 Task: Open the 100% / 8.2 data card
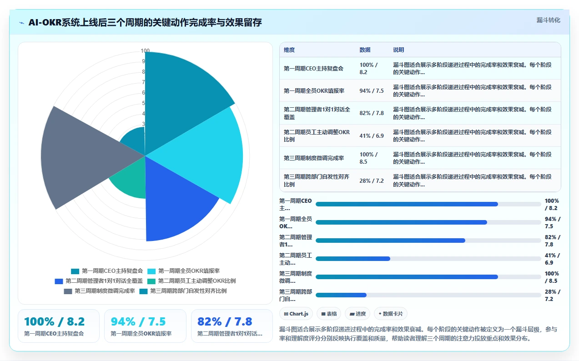[x=59, y=326]
